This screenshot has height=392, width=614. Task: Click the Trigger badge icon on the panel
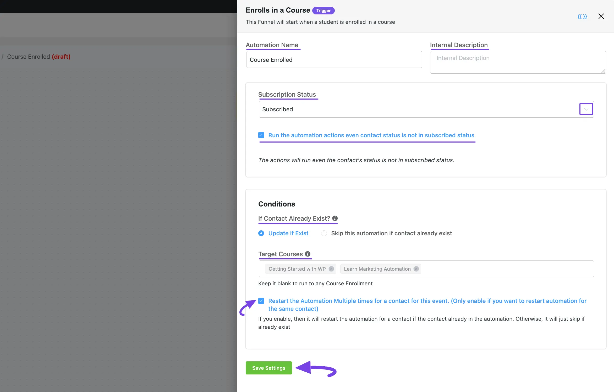(323, 10)
